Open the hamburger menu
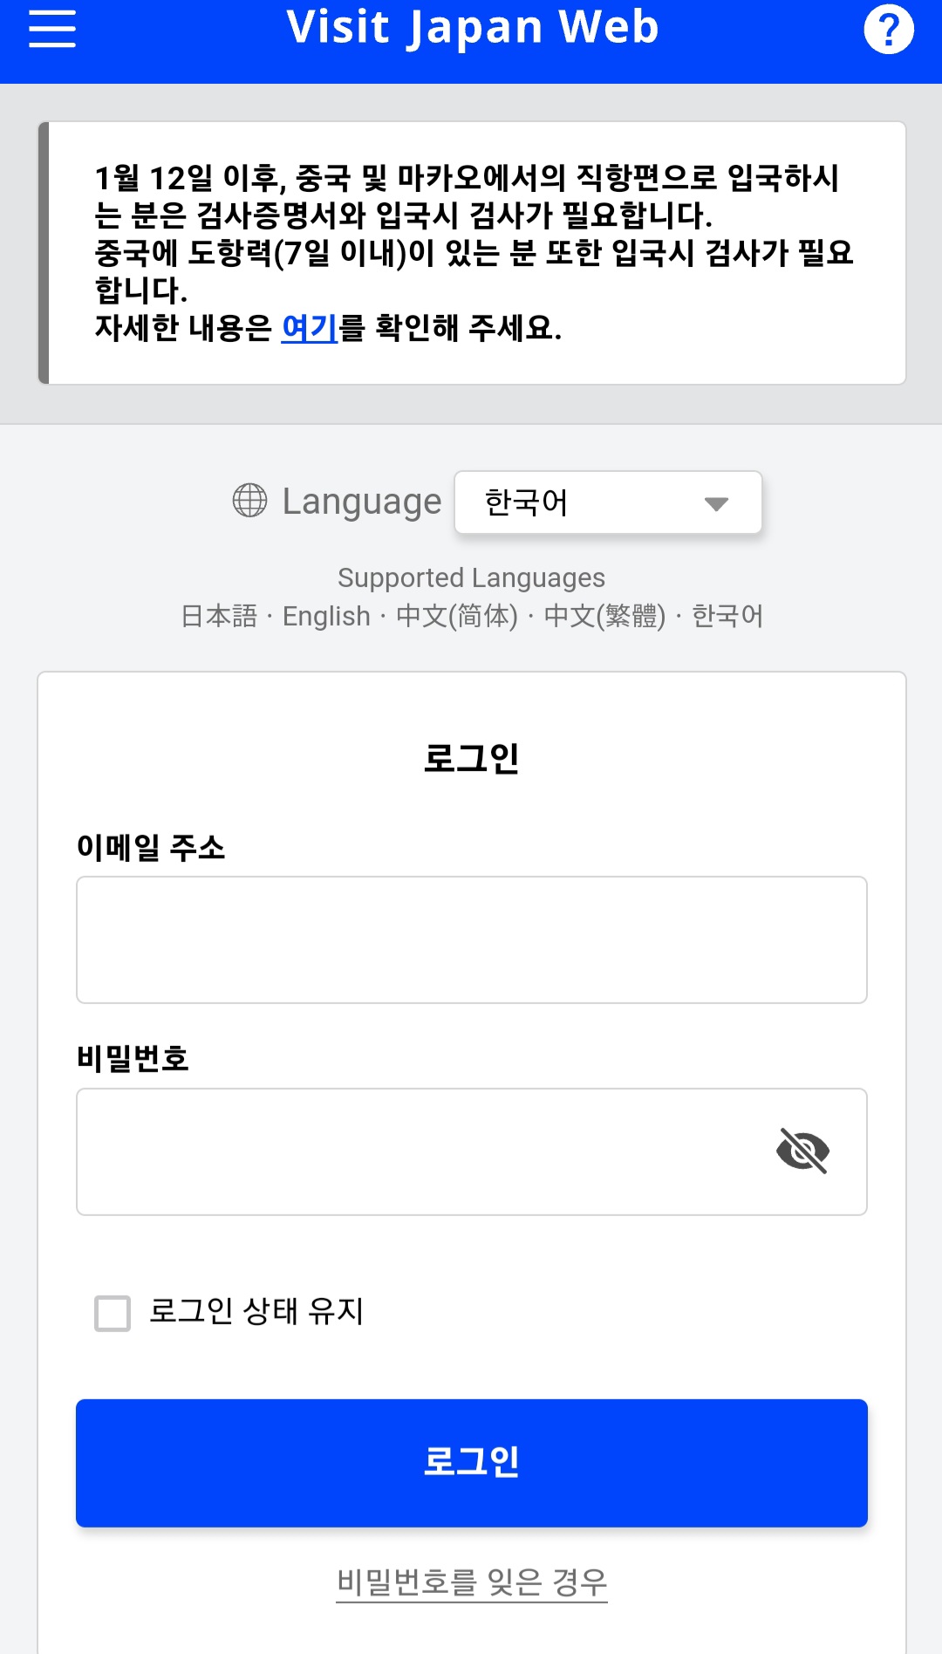Screen dimensions: 942x1654 coord(52,29)
